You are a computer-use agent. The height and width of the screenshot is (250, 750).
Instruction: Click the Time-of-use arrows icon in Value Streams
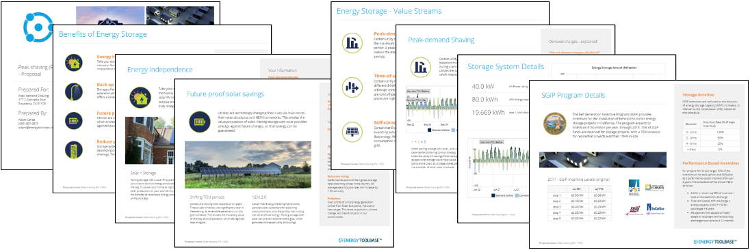pos(352,87)
